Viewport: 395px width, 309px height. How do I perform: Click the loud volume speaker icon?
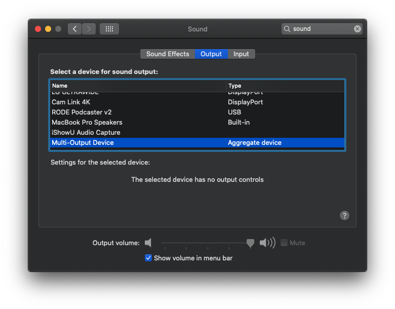tap(267, 243)
